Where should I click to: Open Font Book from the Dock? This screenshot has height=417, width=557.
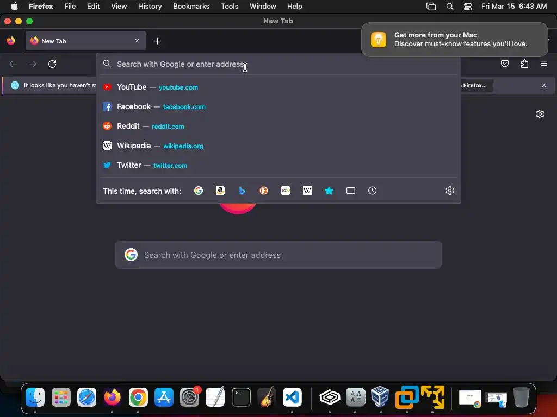355,397
